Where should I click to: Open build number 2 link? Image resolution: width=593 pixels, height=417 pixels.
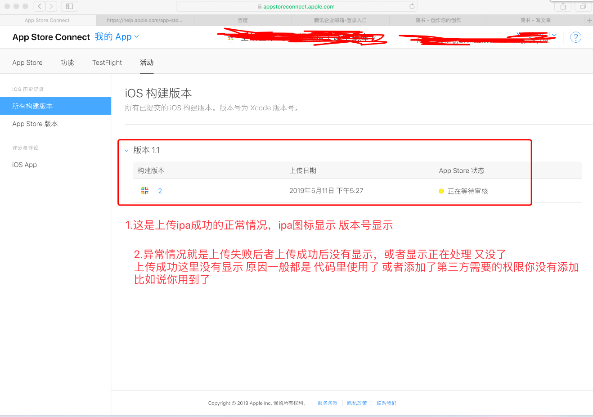160,191
